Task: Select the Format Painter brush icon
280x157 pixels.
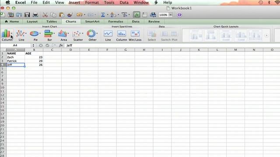Action: click(70, 15)
